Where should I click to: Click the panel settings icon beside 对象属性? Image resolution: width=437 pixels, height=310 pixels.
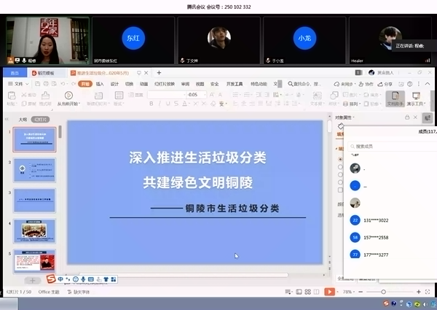pos(427,117)
